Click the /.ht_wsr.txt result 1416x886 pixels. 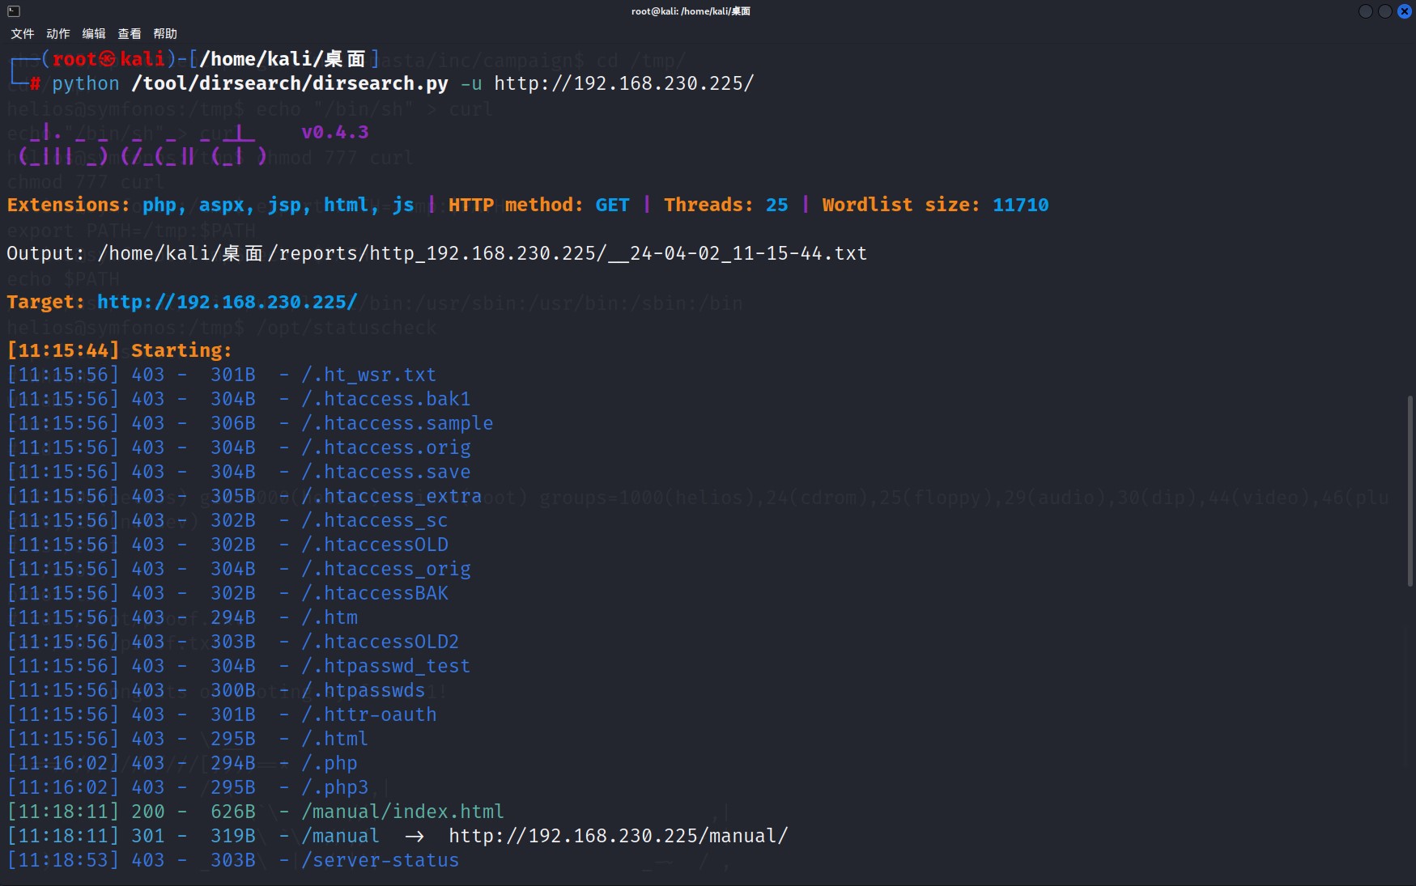(368, 375)
